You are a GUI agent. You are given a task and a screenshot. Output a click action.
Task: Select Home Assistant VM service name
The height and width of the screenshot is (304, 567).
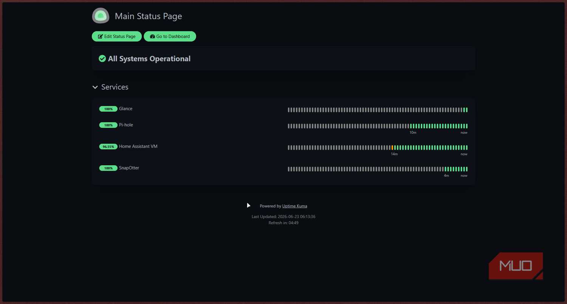(138, 146)
